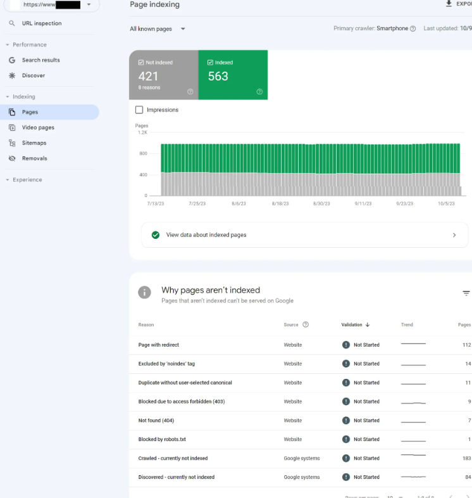
Task: Enable the Impressions checkbox
Action: point(139,110)
